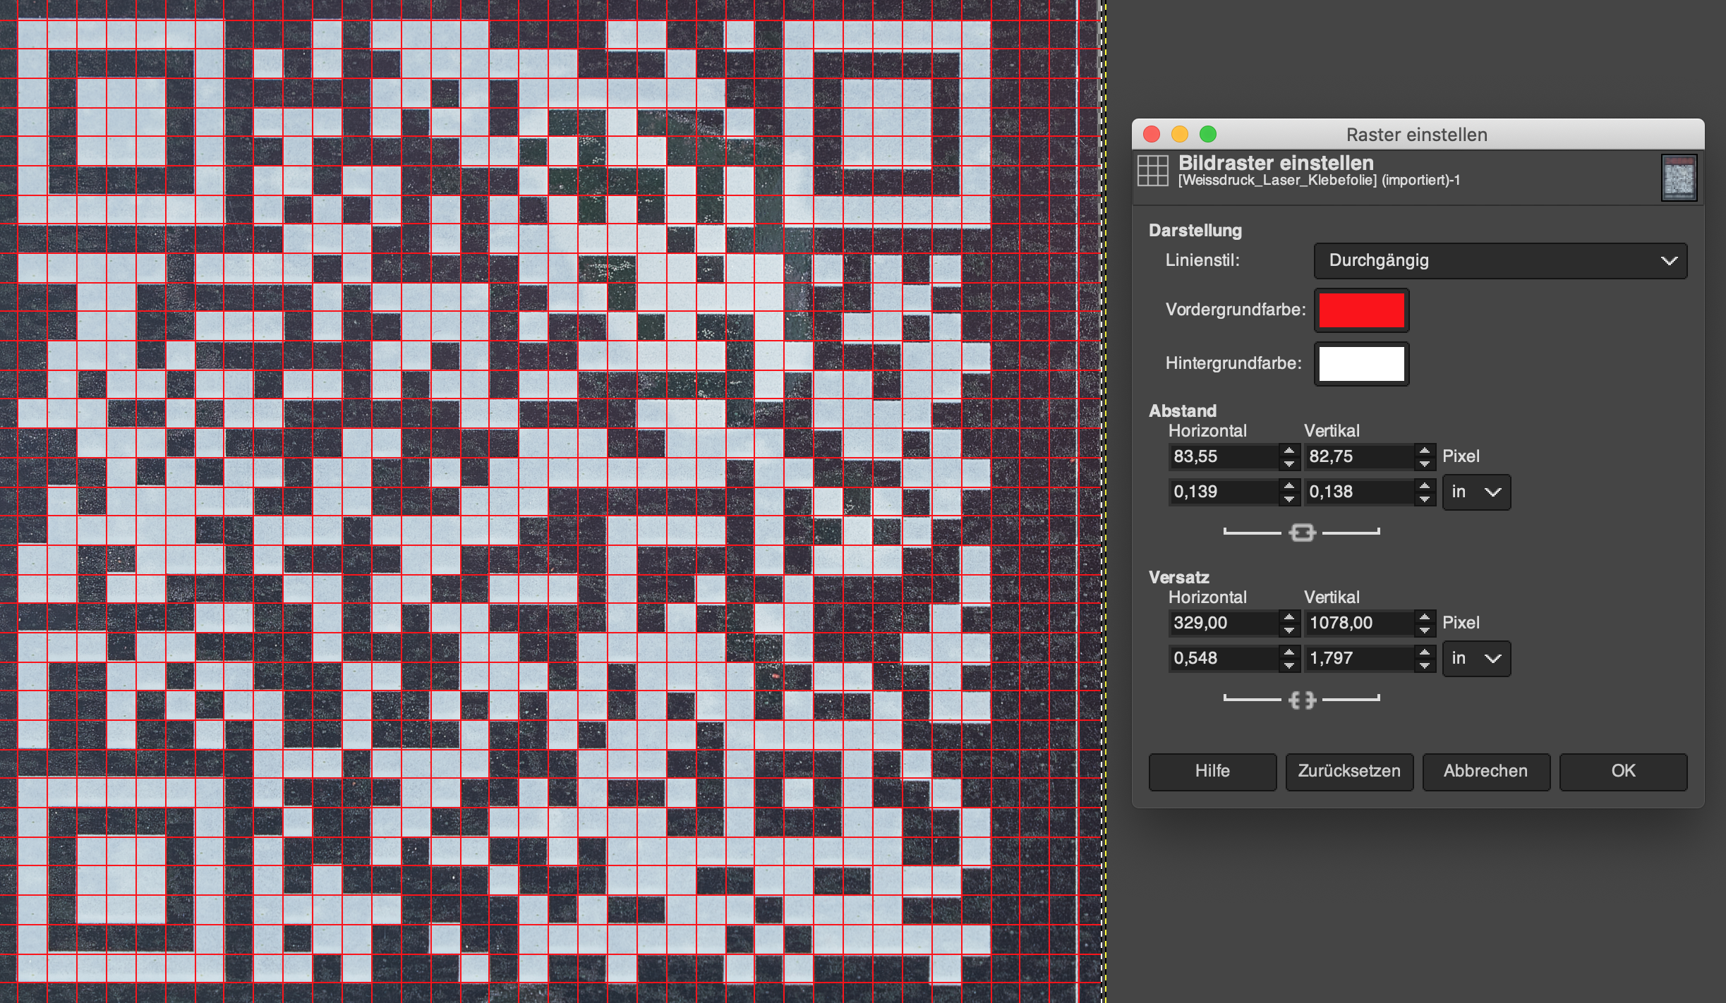Click the image thumbnail in dialog header
This screenshot has height=1003, width=1726.
(1679, 177)
